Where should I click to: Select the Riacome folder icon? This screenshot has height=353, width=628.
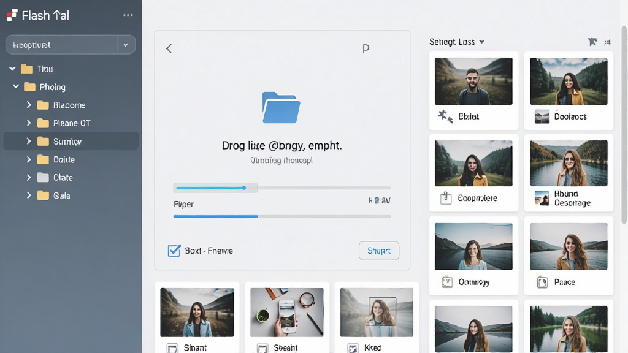(x=43, y=105)
